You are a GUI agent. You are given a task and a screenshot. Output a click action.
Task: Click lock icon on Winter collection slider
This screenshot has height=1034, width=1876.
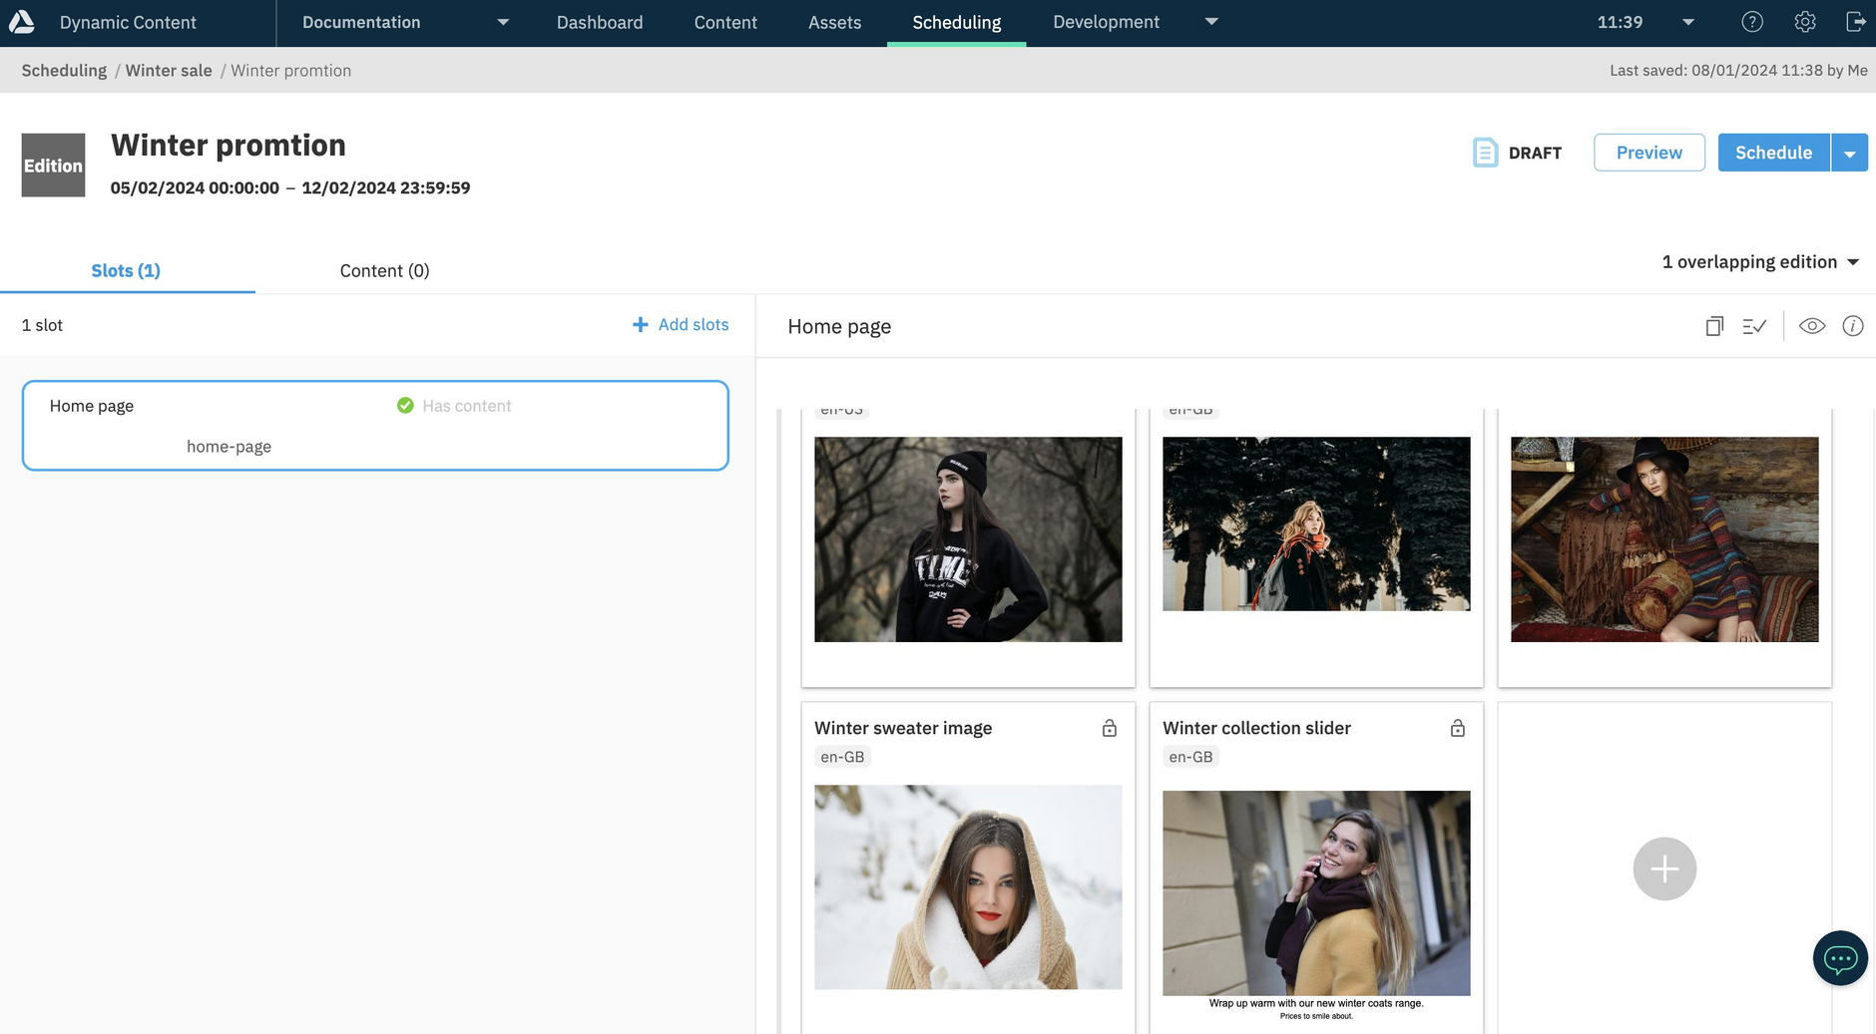point(1458,728)
